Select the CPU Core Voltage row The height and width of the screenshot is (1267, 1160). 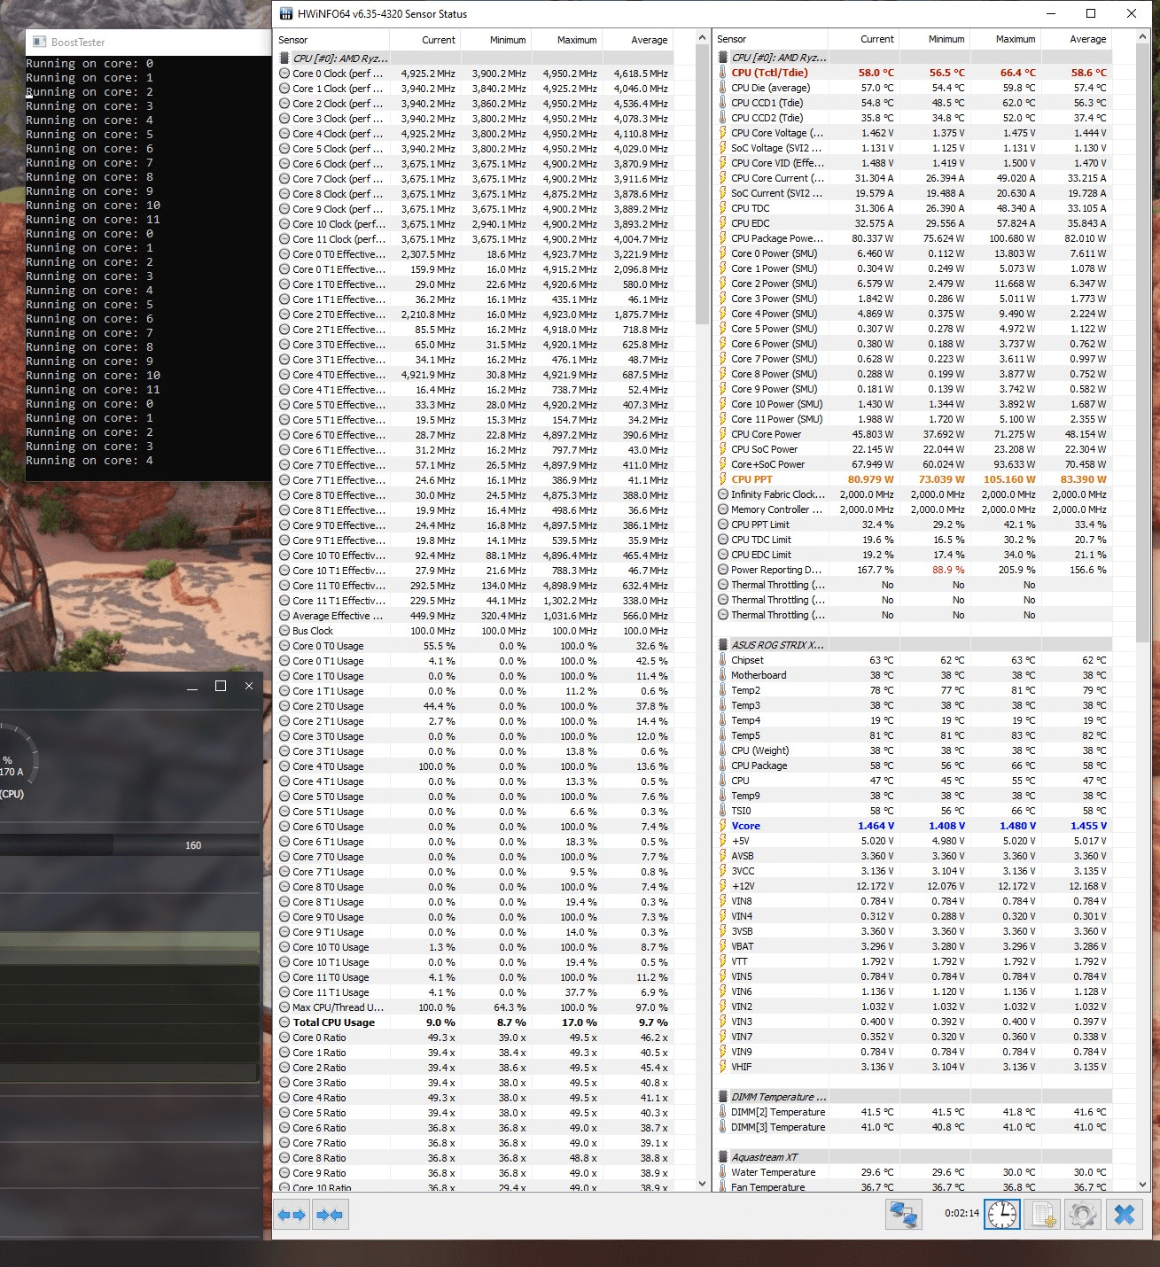[x=914, y=133]
